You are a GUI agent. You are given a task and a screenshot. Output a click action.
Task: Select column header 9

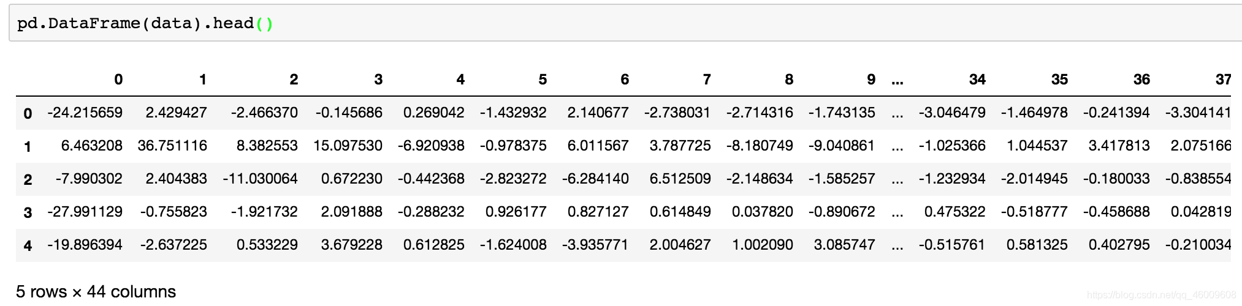871,80
